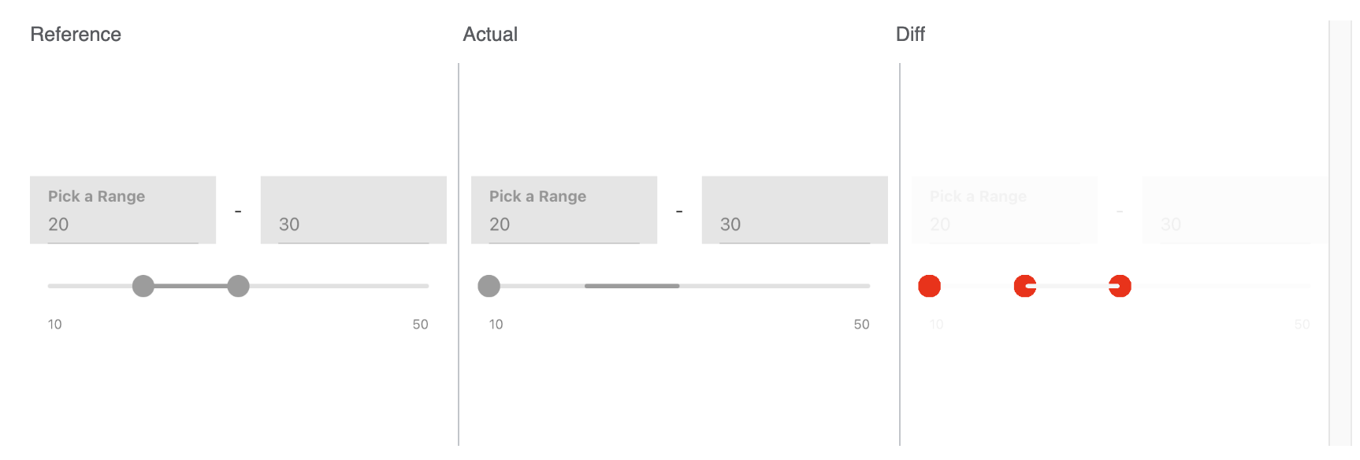Click the faded 'Pick a Range' field in Diff

pyautogui.click(x=1005, y=210)
